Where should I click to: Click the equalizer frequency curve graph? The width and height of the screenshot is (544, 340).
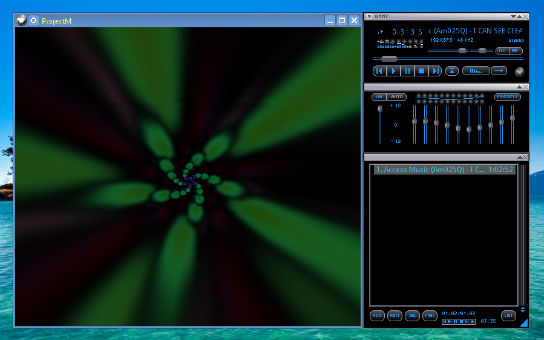coord(450,98)
